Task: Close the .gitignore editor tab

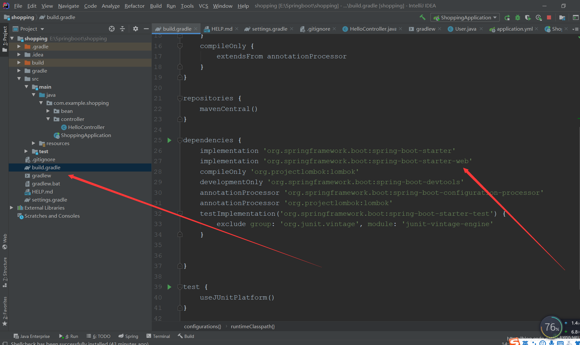Action: tap(334, 29)
